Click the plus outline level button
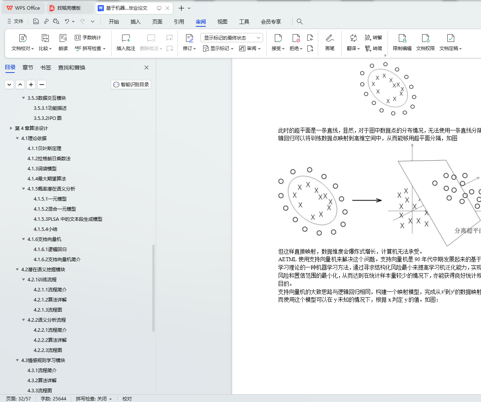Image resolution: width=481 pixels, height=402 pixels. tap(31, 85)
